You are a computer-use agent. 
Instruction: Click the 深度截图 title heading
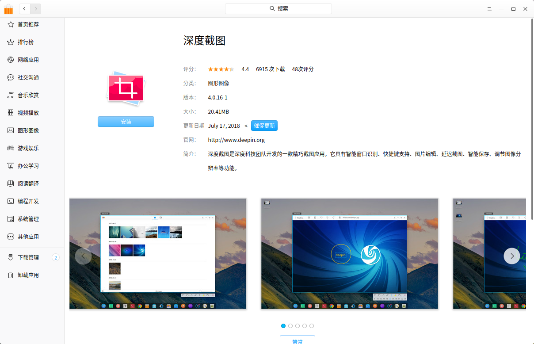[205, 41]
